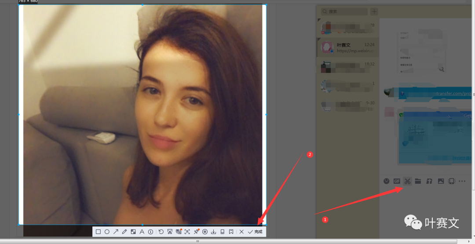Open the conversation dated 9-30
The width and height of the screenshot is (475, 244).
coord(347,106)
